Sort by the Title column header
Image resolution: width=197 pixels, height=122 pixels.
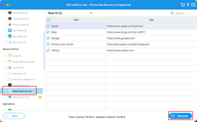[76, 20]
